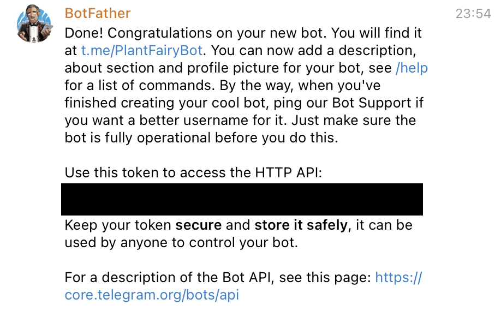Click the "Keep your token" text
The image size is (501, 311).
(x=118, y=225)
